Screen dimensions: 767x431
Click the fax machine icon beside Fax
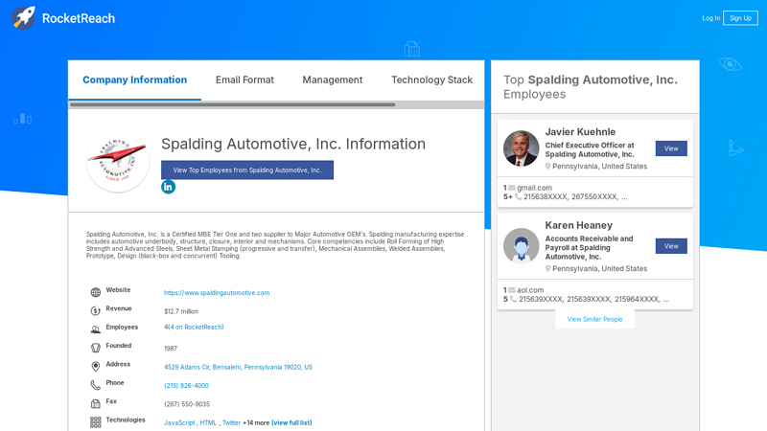[95, 403]
